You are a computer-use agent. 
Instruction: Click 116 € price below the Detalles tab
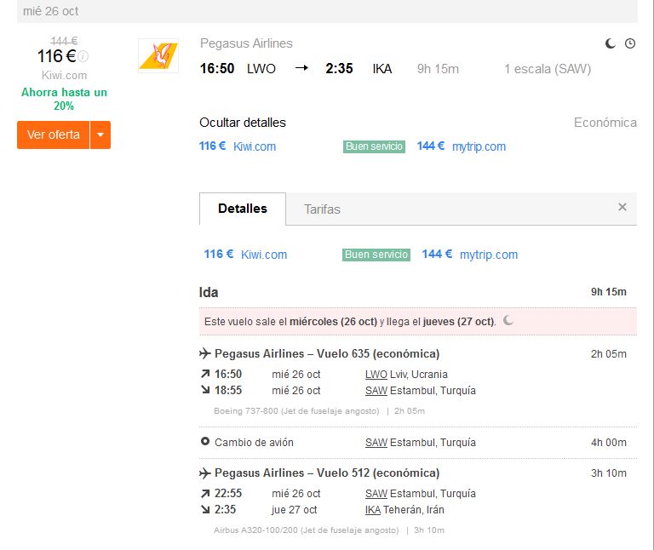click(219, 254)
